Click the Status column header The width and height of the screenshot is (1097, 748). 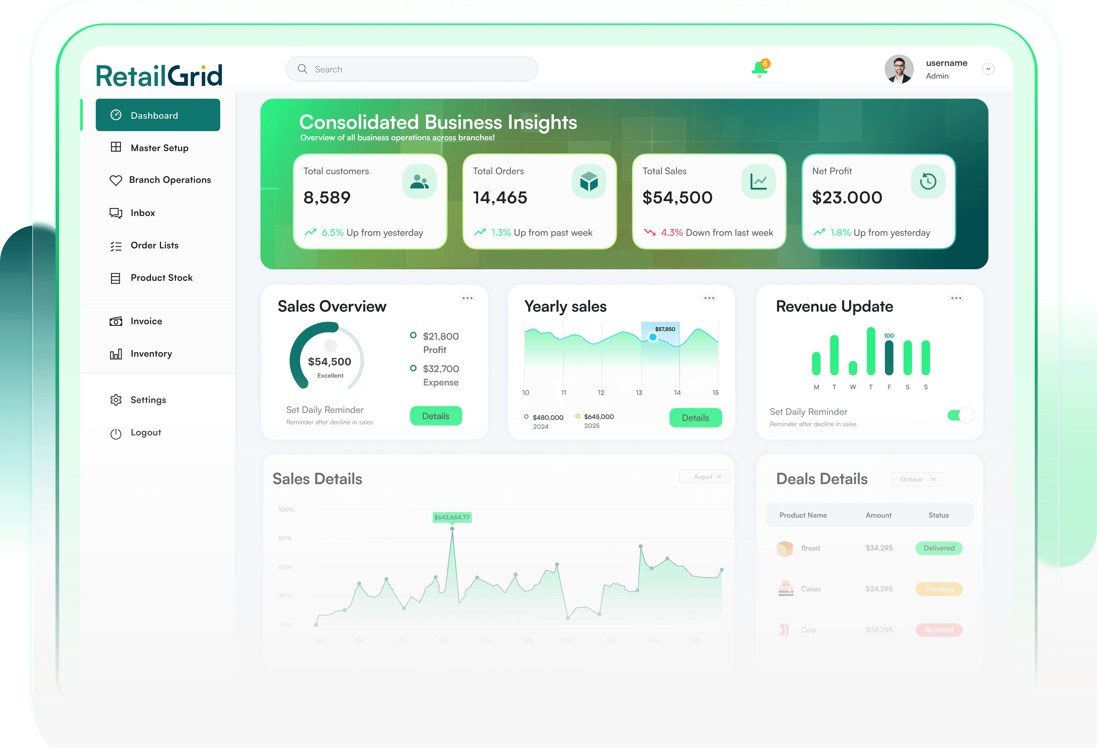click(938, 515)
